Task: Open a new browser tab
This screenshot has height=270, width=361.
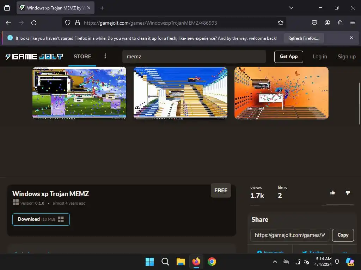Action: (102, 8)
